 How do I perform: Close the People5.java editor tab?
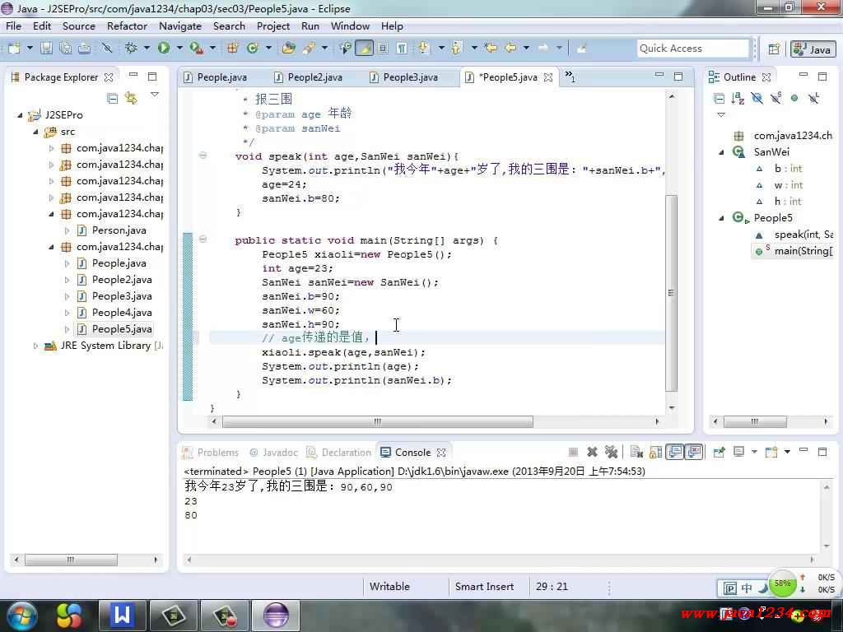(548, 77)
